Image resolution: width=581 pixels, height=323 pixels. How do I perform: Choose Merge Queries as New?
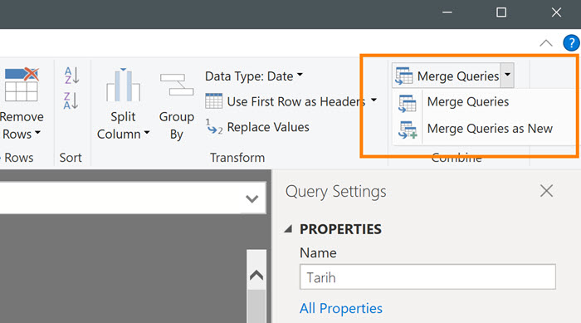476,129
